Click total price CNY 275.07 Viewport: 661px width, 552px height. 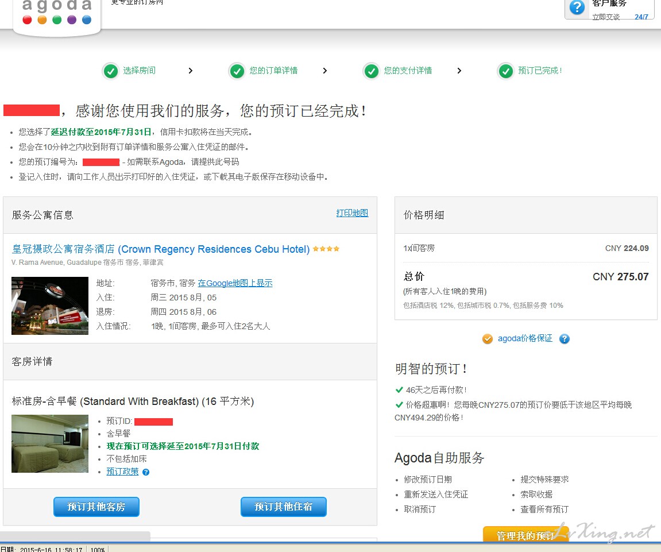click(621, 277)
